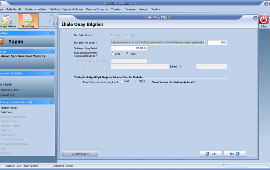Click the İhale Onay >> button
The height and width of the screenshot is (170, 270).
(x=80, y=153)
